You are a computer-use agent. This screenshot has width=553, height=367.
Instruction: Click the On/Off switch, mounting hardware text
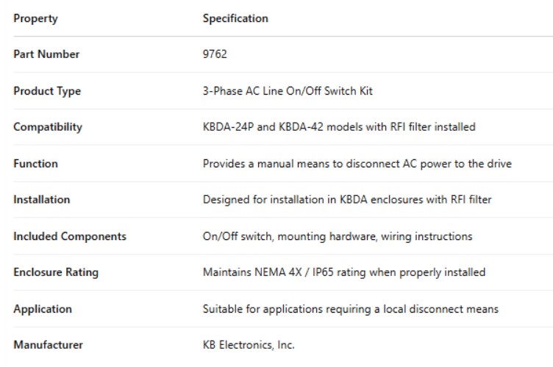coord(338,236)
